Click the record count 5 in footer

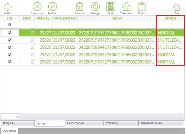[x=10, y=117]
